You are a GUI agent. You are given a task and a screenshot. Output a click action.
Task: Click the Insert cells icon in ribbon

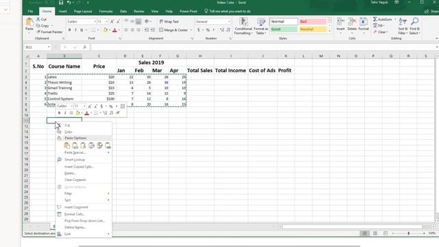[340, 22]
